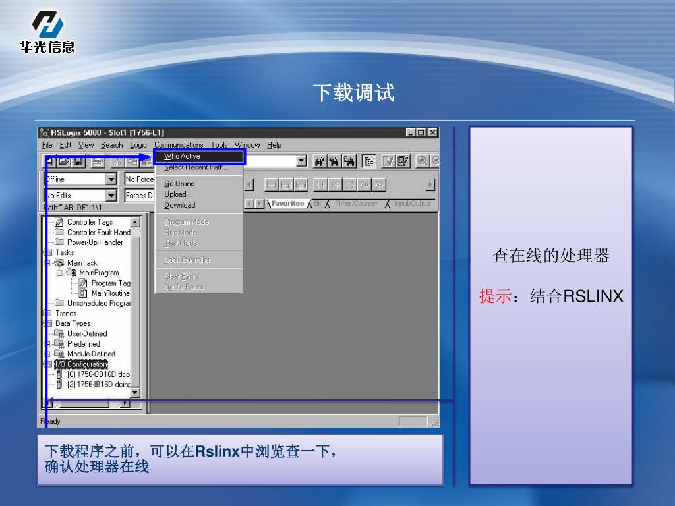
Task: Expand the Module-Defined data types node
Action: 47,354
